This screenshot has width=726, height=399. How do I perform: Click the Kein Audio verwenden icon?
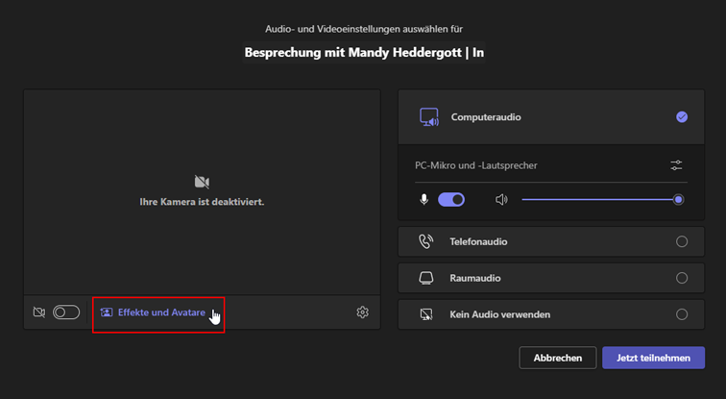(426, 314)
